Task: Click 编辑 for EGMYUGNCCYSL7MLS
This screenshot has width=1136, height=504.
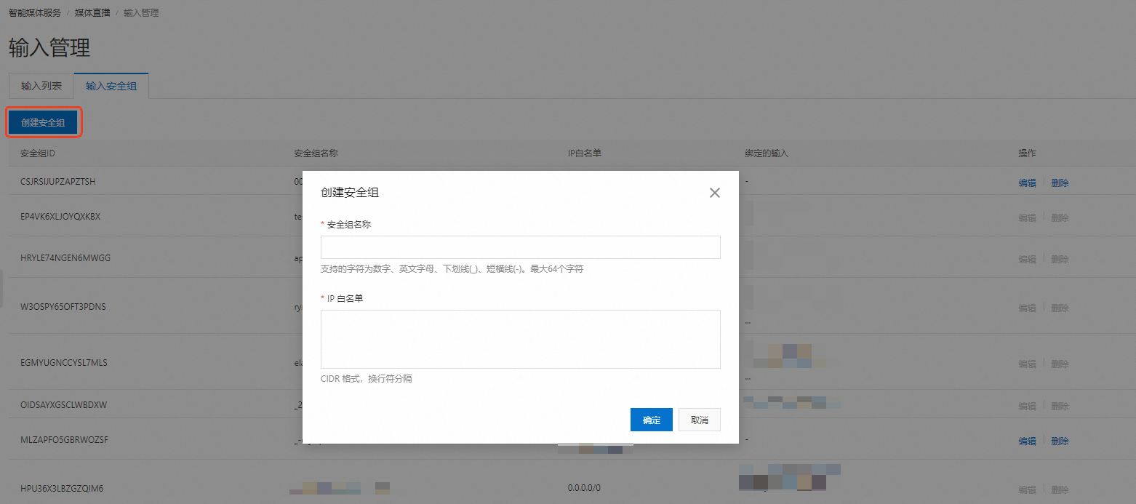Action: click(1027, 364)
